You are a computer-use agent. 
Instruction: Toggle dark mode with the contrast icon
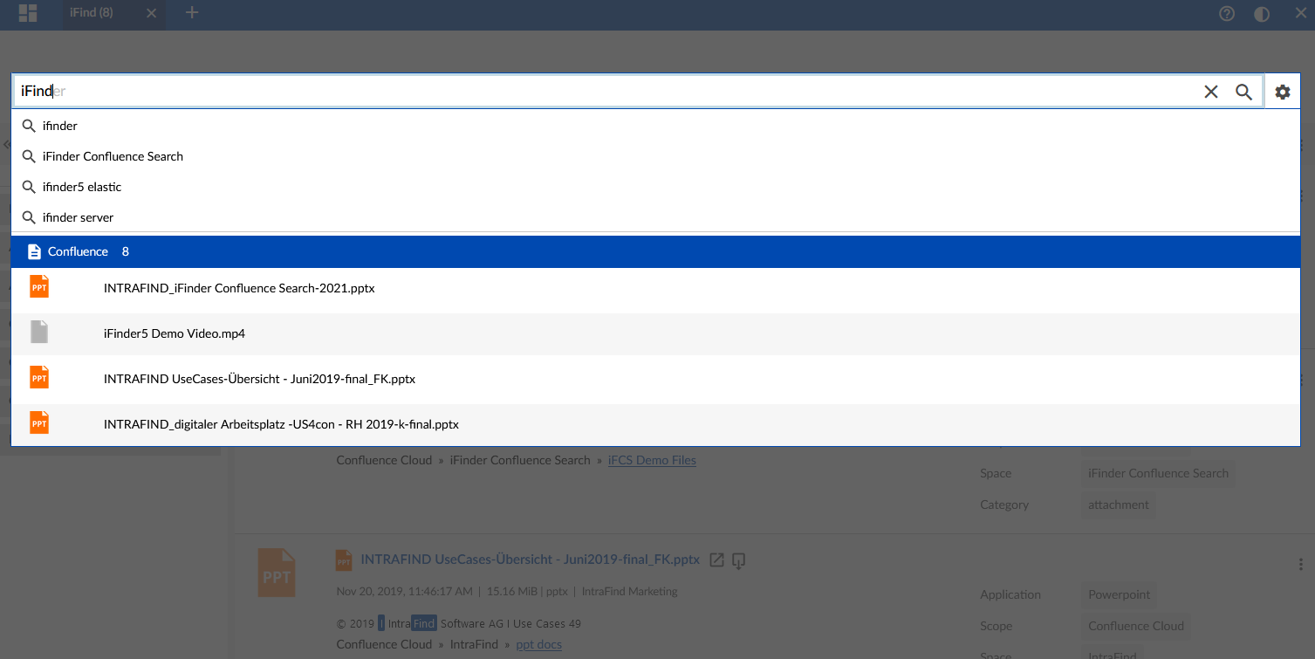(x=1262, y=14)
